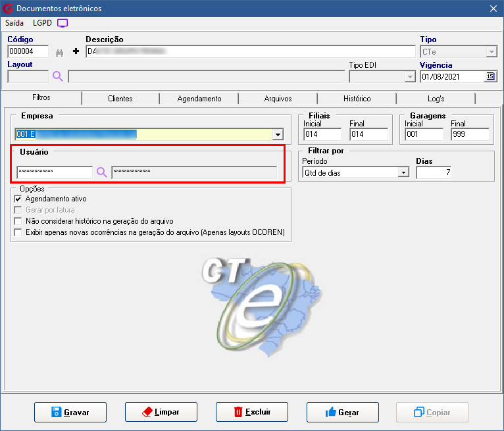Click the Descrição text field
The height and width of the screenshot is (431, 504).
coord(251,51)
